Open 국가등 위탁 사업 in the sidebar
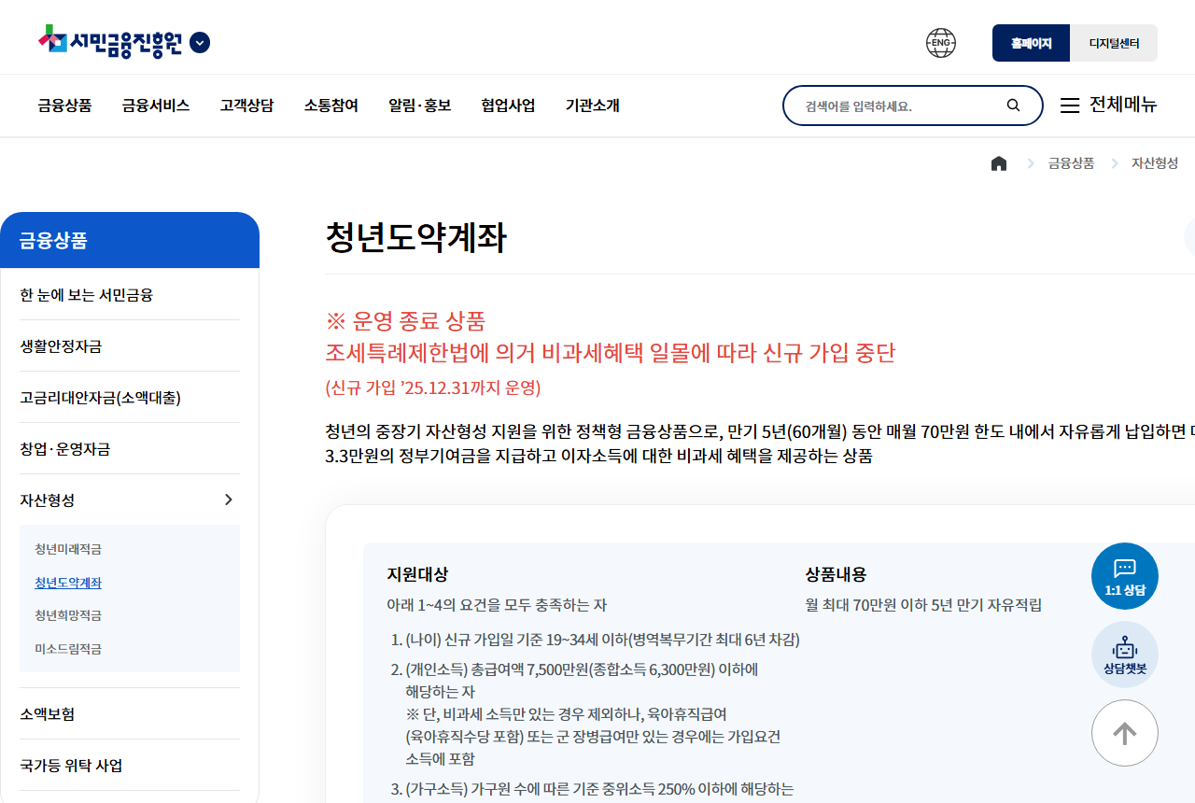Screen dimensions: 1195x803 click(130, 766)
